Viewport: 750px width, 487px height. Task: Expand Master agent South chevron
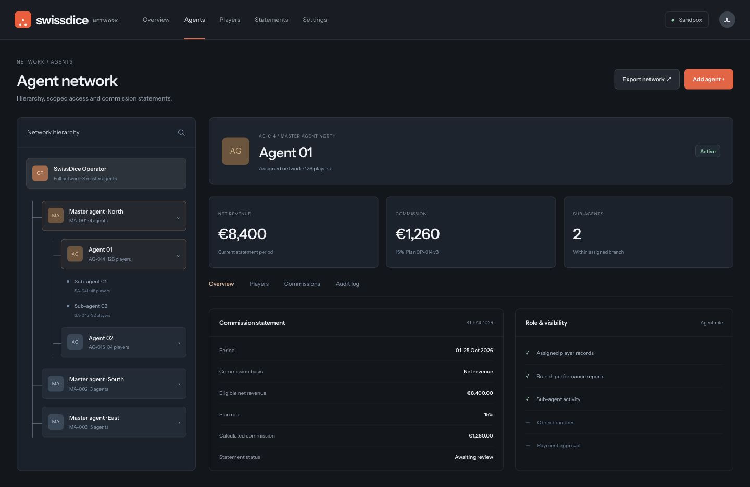179,384
